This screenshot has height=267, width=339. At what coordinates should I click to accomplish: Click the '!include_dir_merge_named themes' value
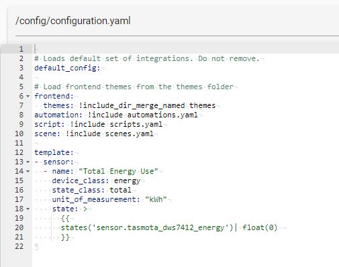pyautogui.click(x=147, y=105)
